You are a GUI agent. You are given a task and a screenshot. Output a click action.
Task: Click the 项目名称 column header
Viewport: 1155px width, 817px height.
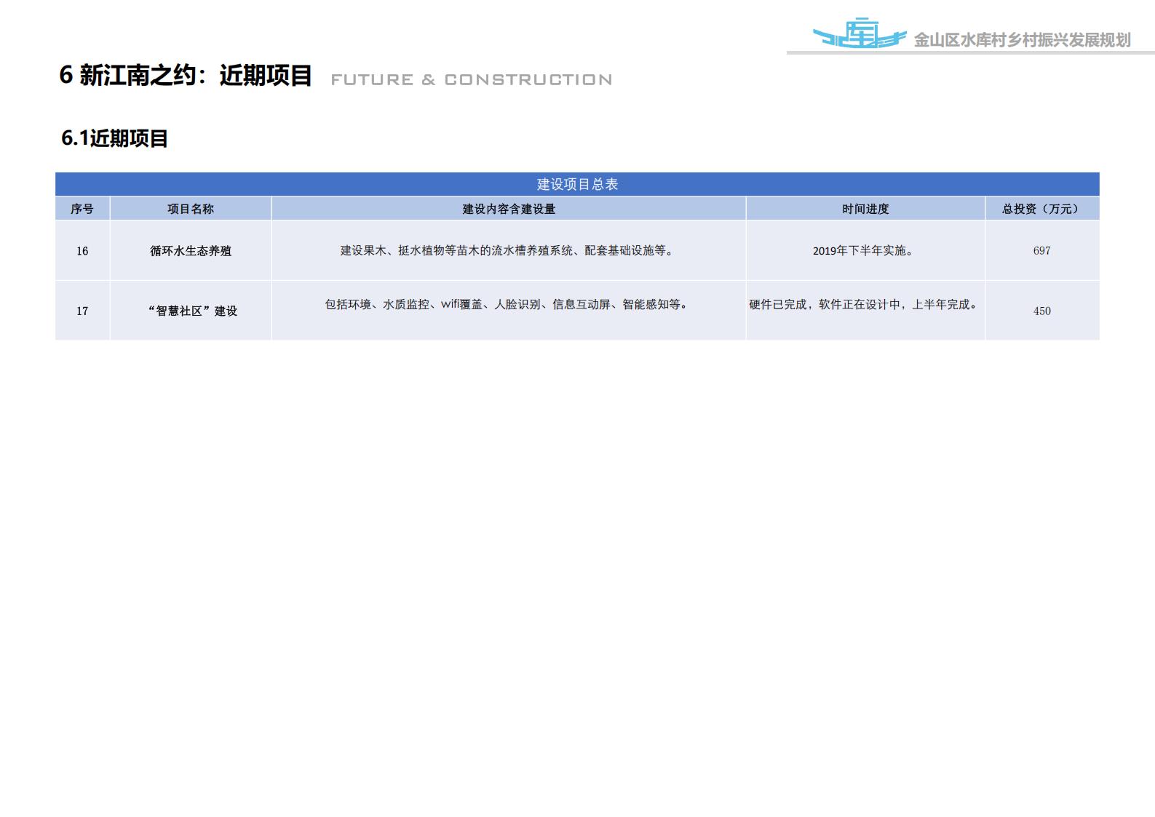[191, 209]
